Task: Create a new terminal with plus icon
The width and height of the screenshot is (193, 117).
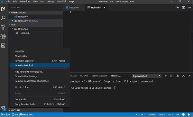Action: point(166,76)
